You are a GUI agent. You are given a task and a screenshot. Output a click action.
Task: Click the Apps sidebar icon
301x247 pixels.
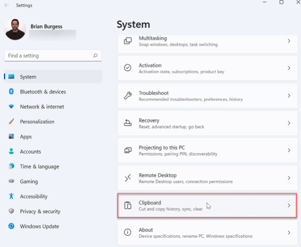(11, 136)
